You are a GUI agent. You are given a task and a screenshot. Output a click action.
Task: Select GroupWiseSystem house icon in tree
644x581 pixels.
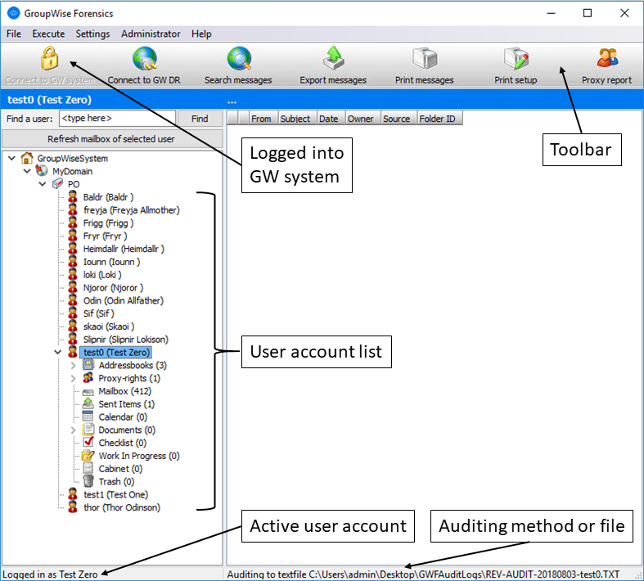pyautogui.click(x=27, y=158)
